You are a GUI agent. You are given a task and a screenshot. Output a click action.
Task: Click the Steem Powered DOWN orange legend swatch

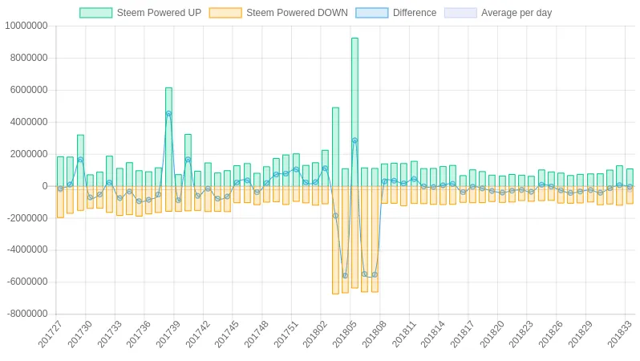point(225,13)
